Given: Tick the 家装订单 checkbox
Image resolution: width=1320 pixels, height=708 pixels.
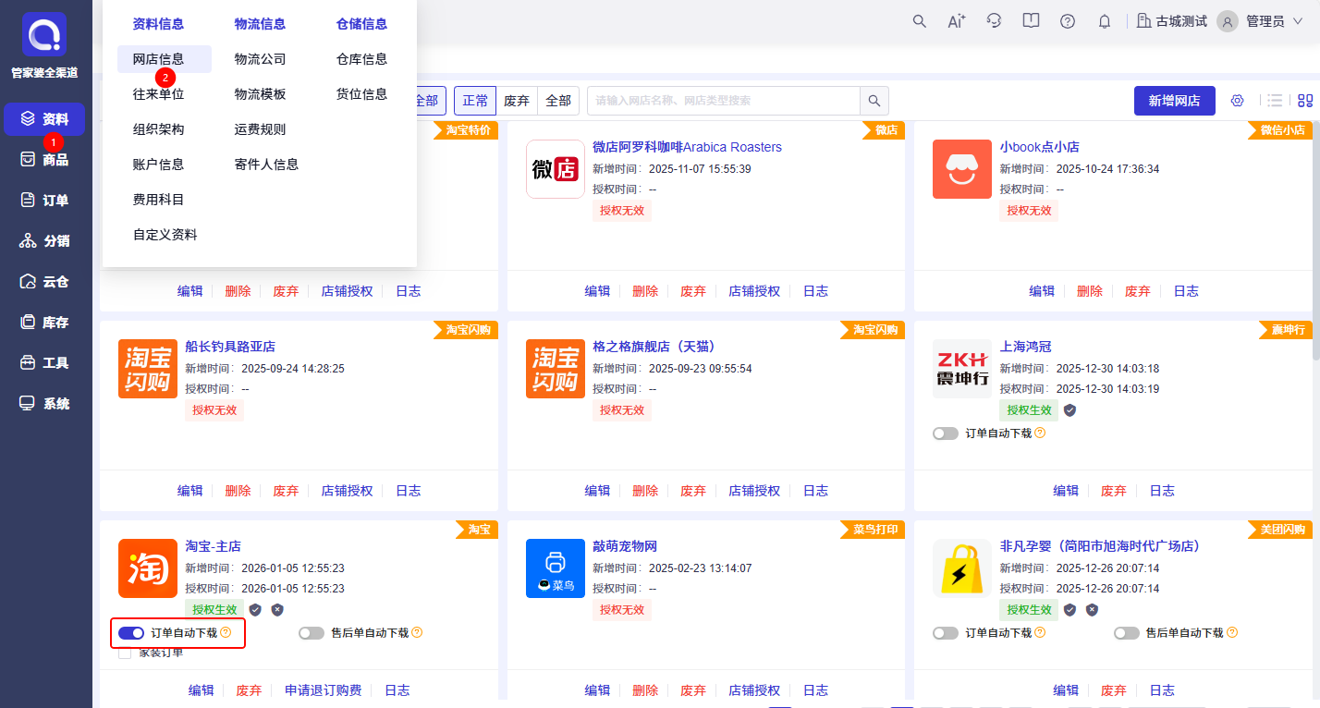Looking at the screenshot, I should click(125, 653).
